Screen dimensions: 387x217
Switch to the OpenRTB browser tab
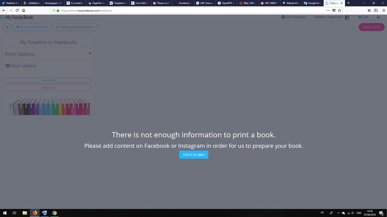click(226, 3)
